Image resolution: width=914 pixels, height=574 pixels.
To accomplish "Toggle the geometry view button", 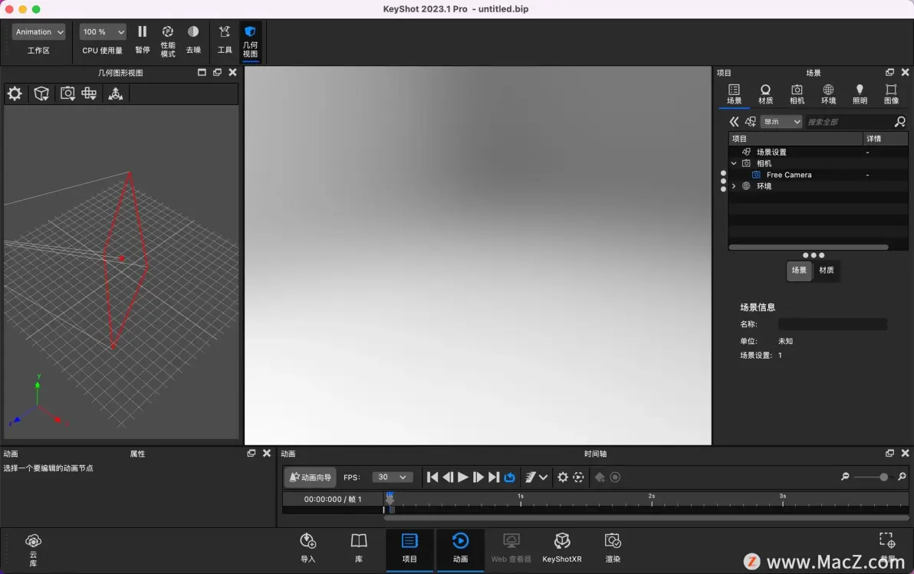I will point(250,41).
